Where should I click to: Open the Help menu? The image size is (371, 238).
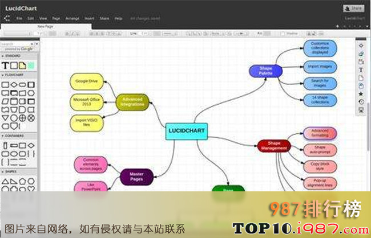tap(118, 18)
